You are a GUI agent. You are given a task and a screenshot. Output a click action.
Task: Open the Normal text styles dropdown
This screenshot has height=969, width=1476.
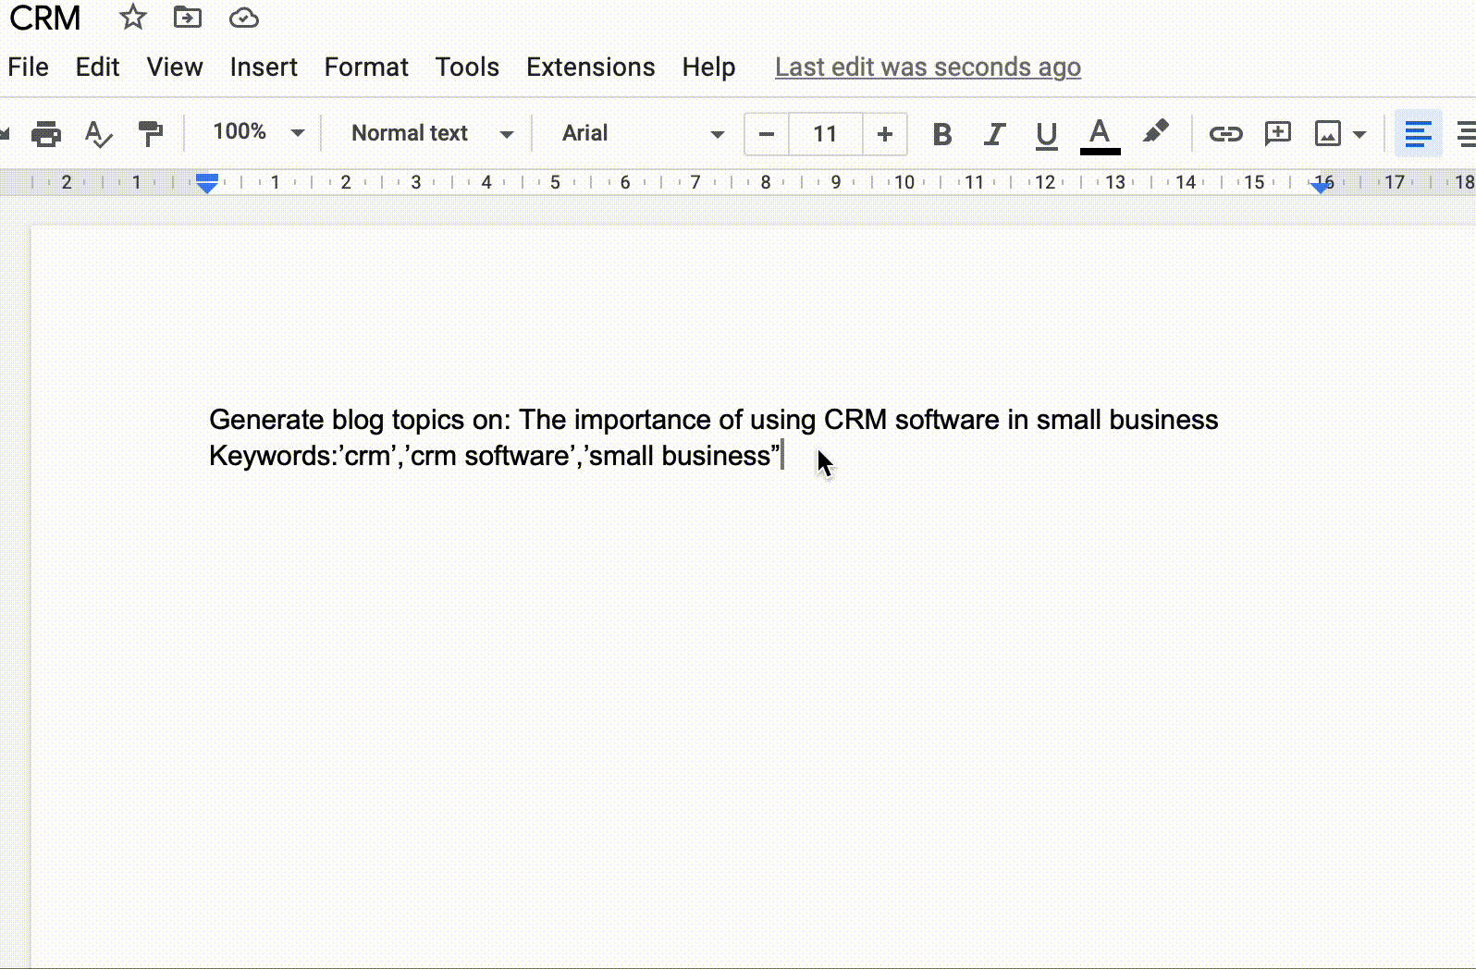432,133
